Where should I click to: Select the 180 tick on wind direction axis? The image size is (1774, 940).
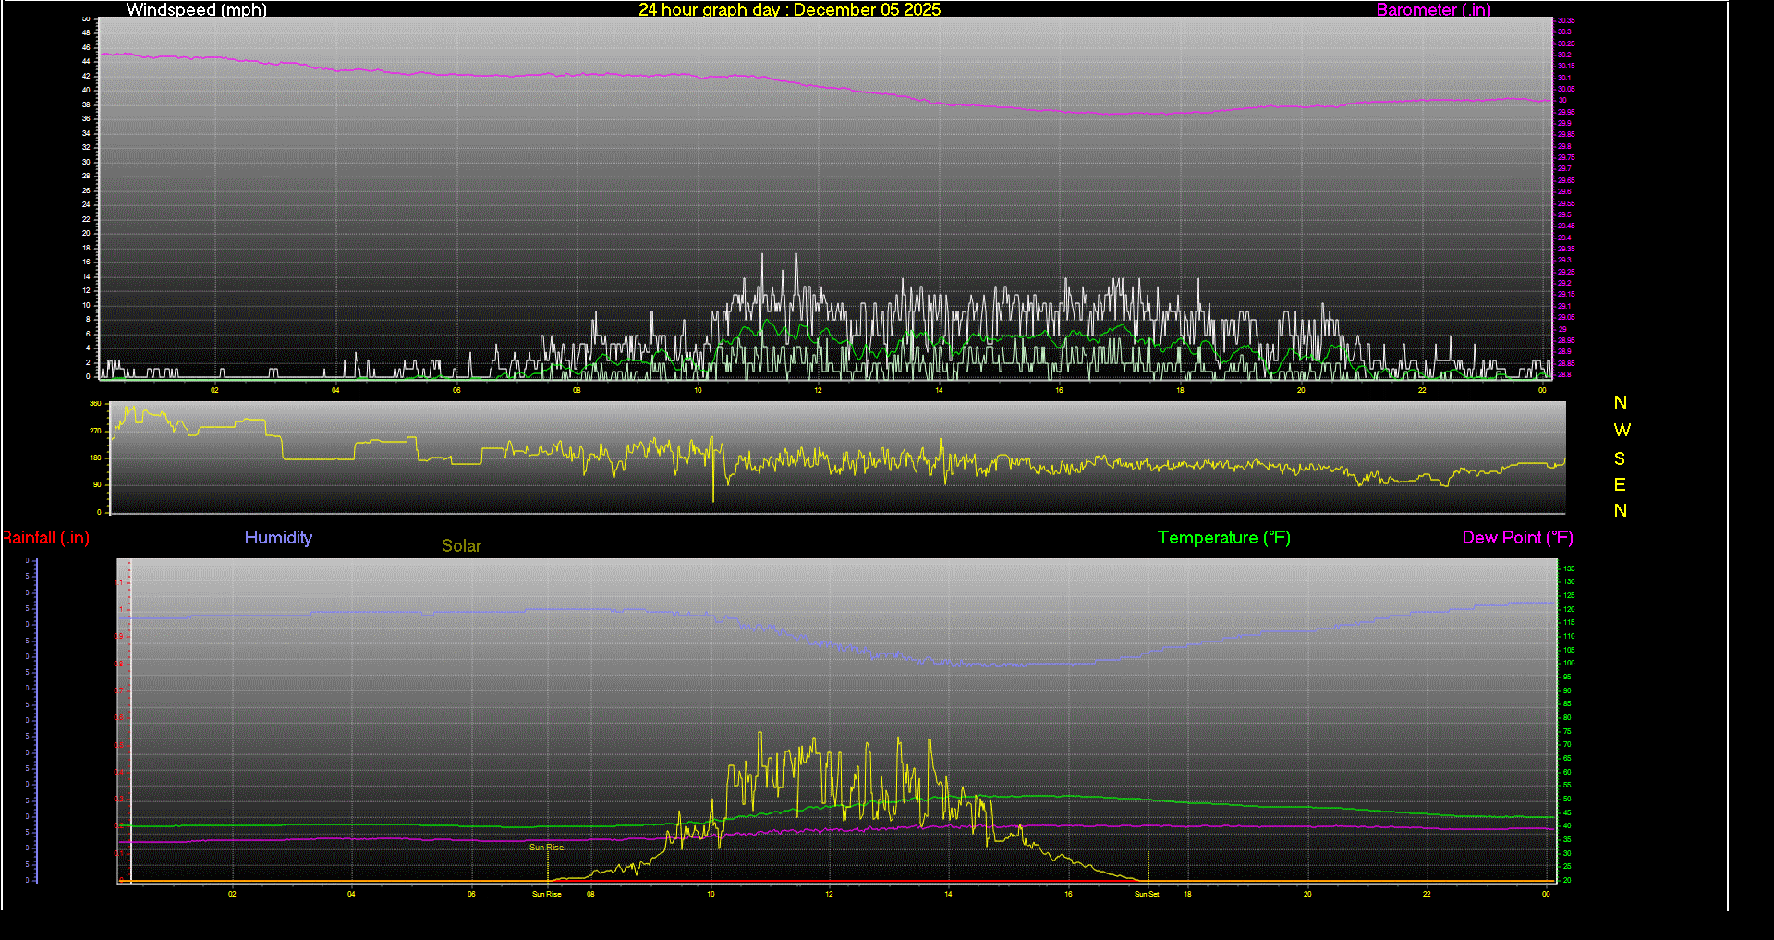95,458
